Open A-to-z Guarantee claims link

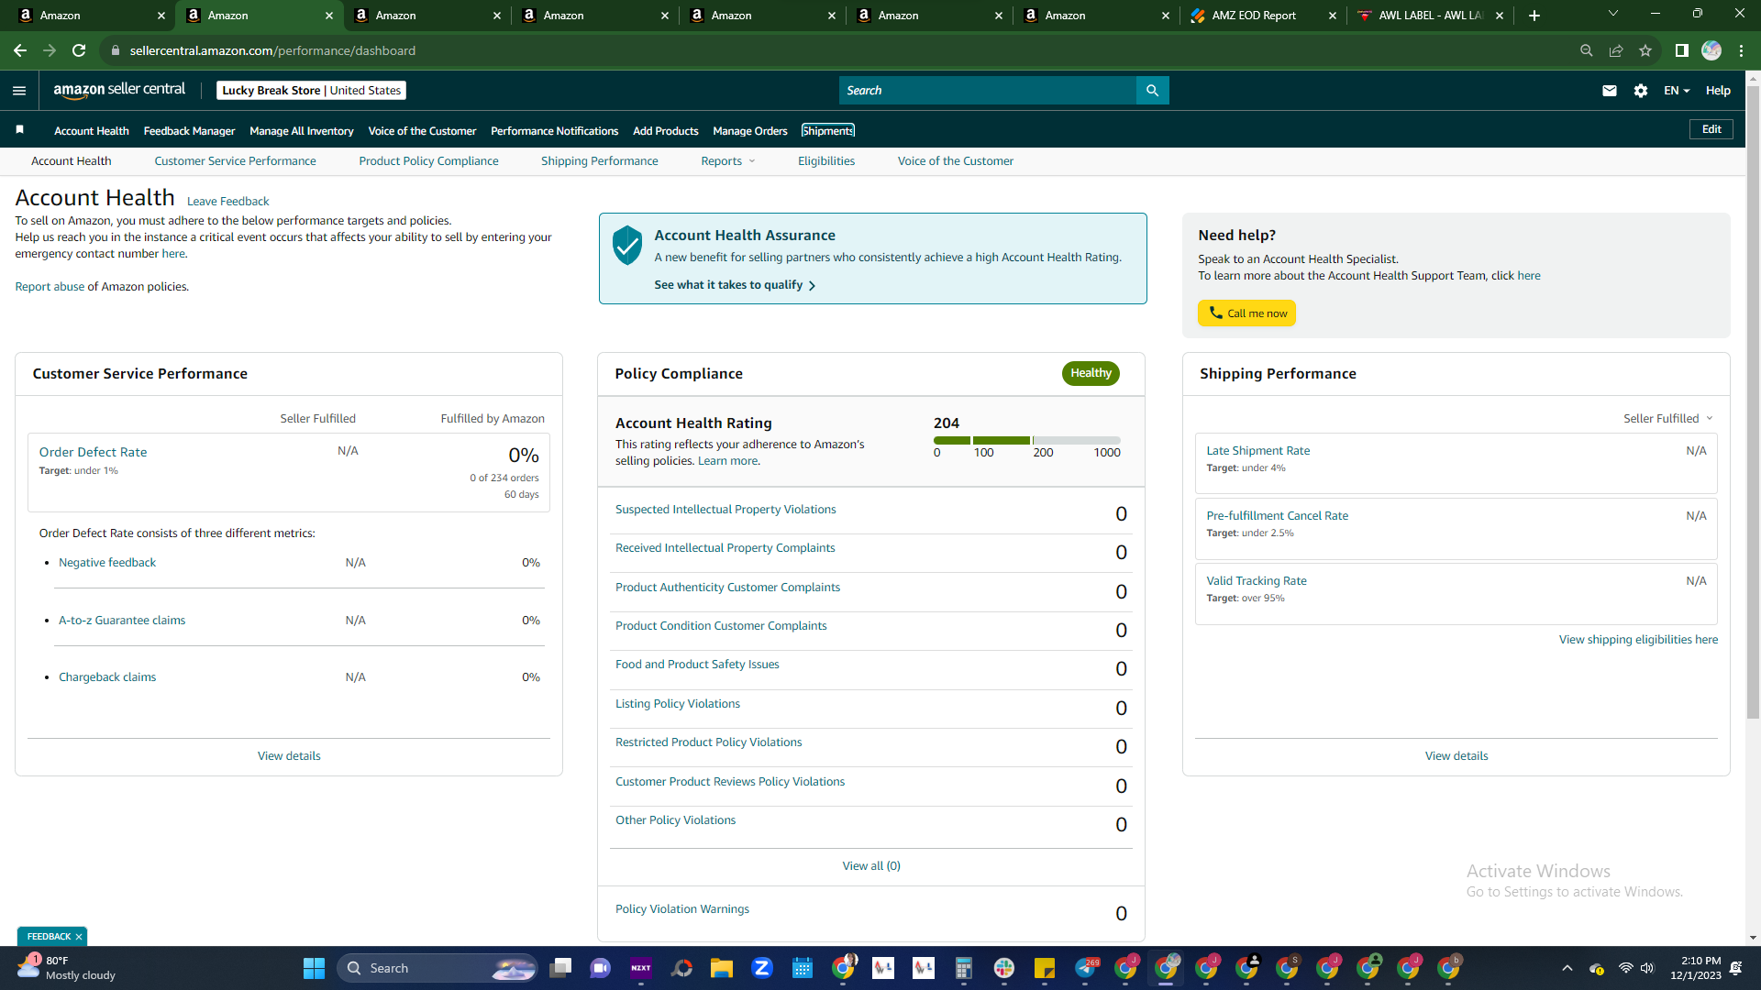[x=122, y=621]
